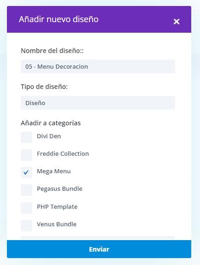Viewport: 200px width, 265px height.
Task: Select the PHP Template checkbox
Action: coord(26,208)
